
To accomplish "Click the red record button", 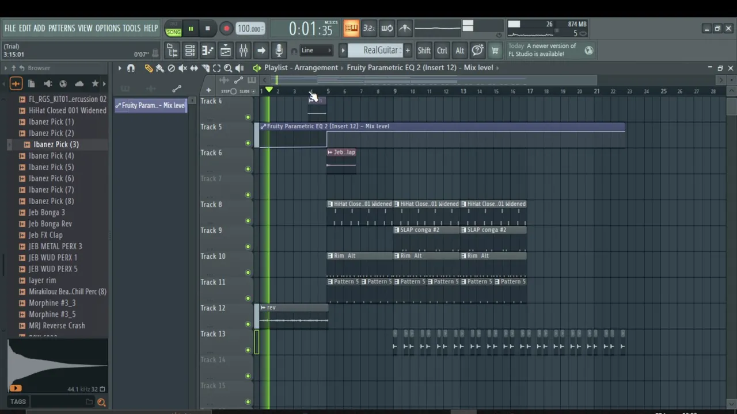I will click(x=226, y=29).
